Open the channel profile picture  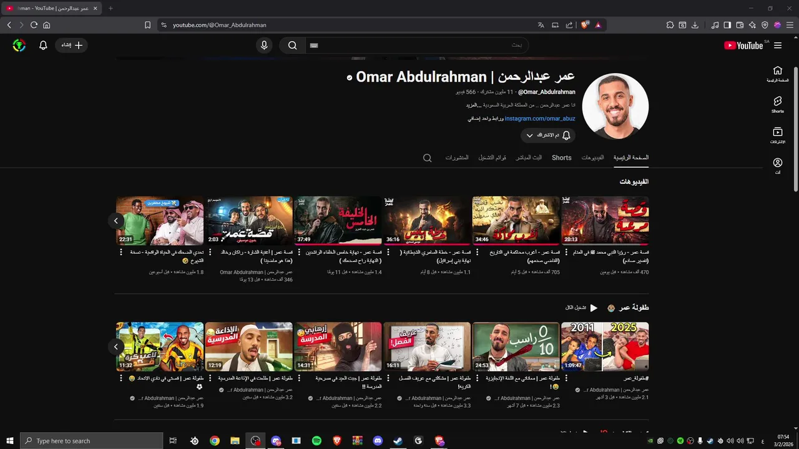[615, 106]
